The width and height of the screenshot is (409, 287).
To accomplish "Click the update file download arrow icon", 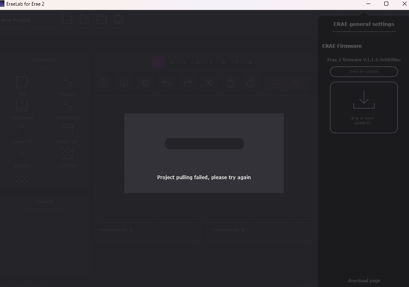I will 364,100.
